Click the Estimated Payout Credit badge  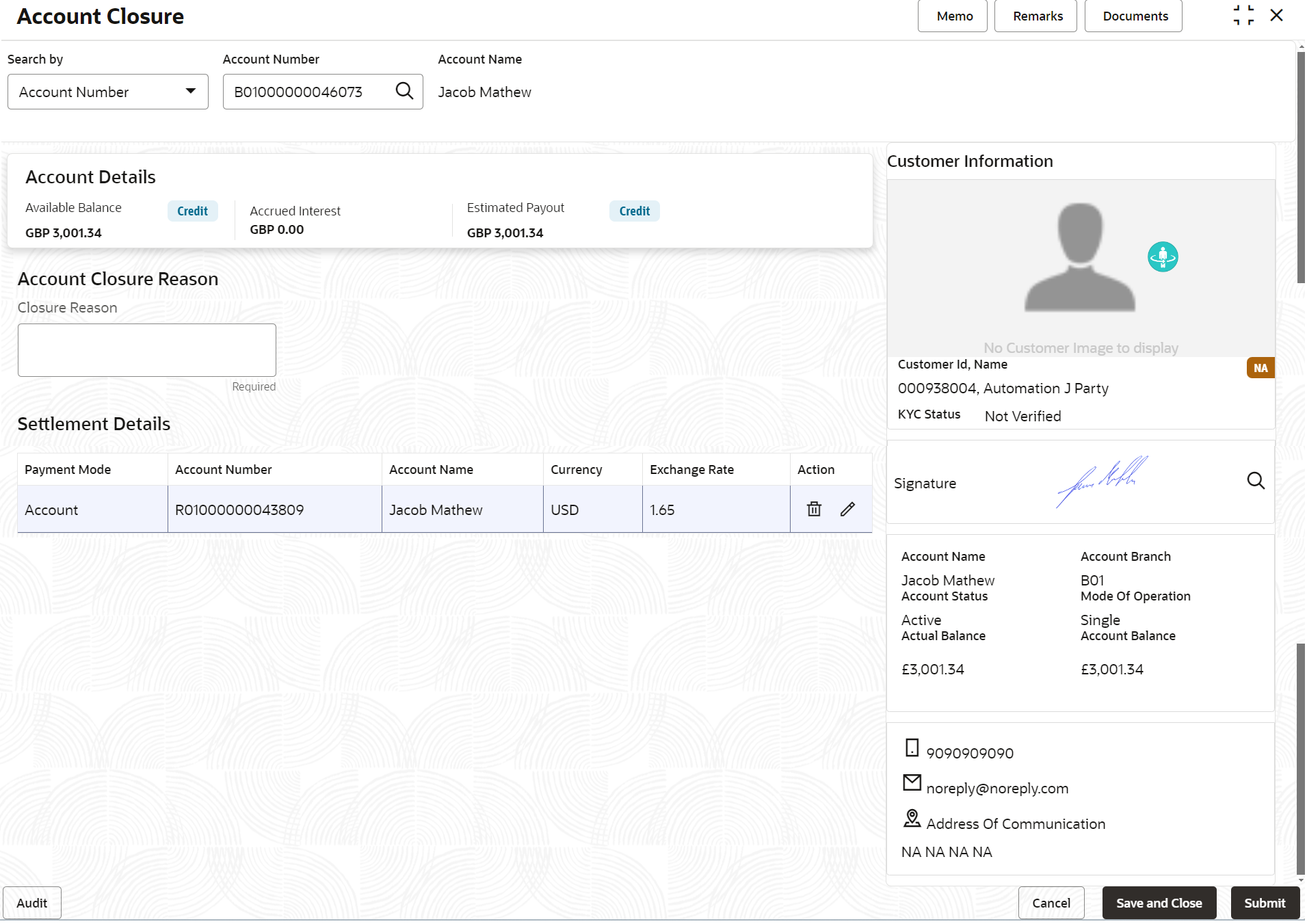(x=635, y=211)
